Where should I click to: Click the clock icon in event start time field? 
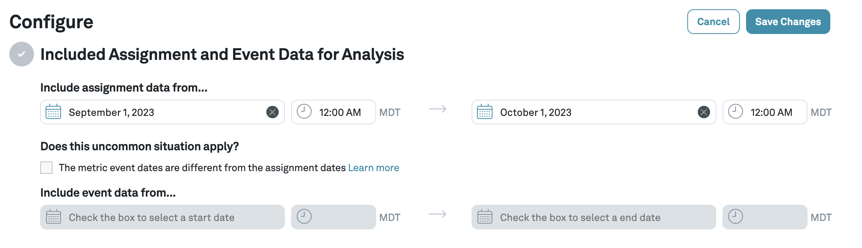tap(305, 217)
